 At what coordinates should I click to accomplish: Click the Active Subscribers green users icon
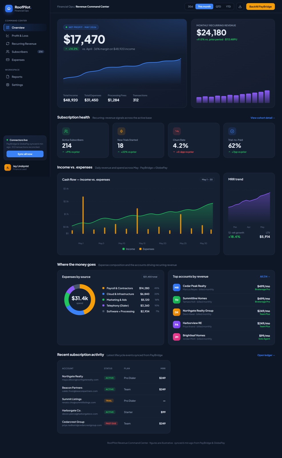[66, 131]
